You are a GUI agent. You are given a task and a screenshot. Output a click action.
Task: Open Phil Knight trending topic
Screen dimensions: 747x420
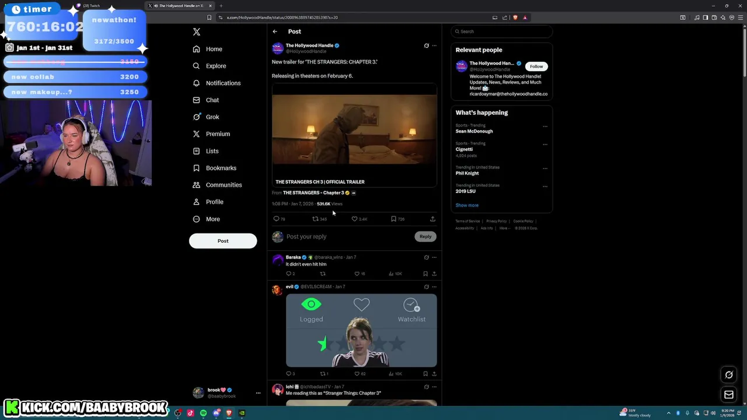pos(467,173)
